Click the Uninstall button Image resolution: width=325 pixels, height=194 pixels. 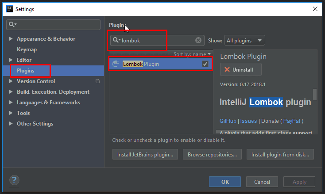[240, 69]
